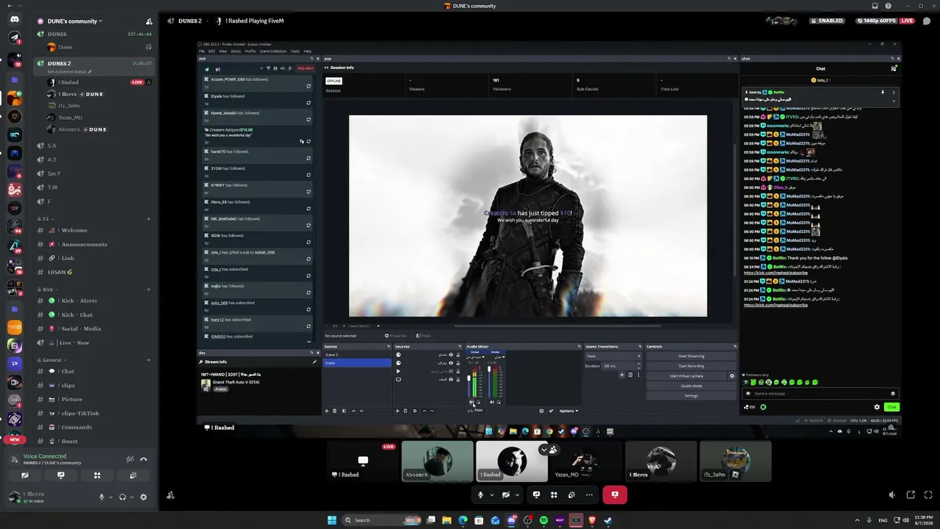Viewport: 940px width, 529px height.
Task: Open Steam from the Windows taskbar
Action: [x=608, y=520]
